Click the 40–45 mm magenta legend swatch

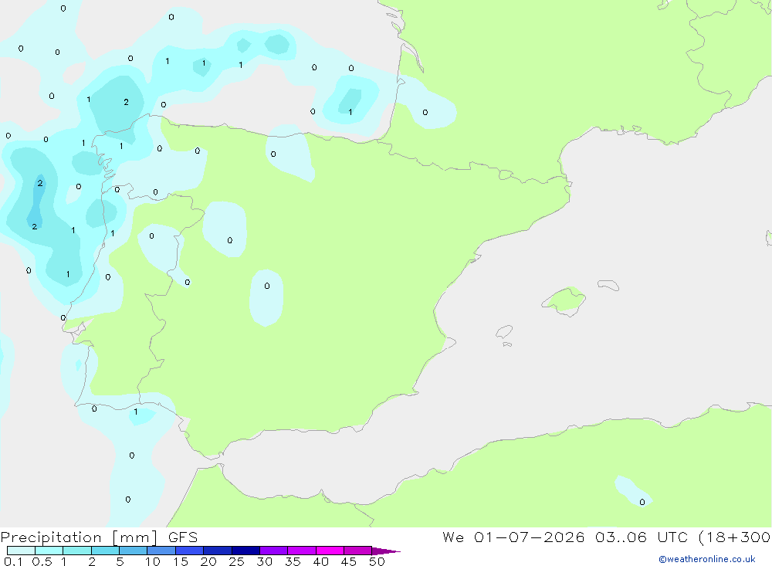(330, 551)
